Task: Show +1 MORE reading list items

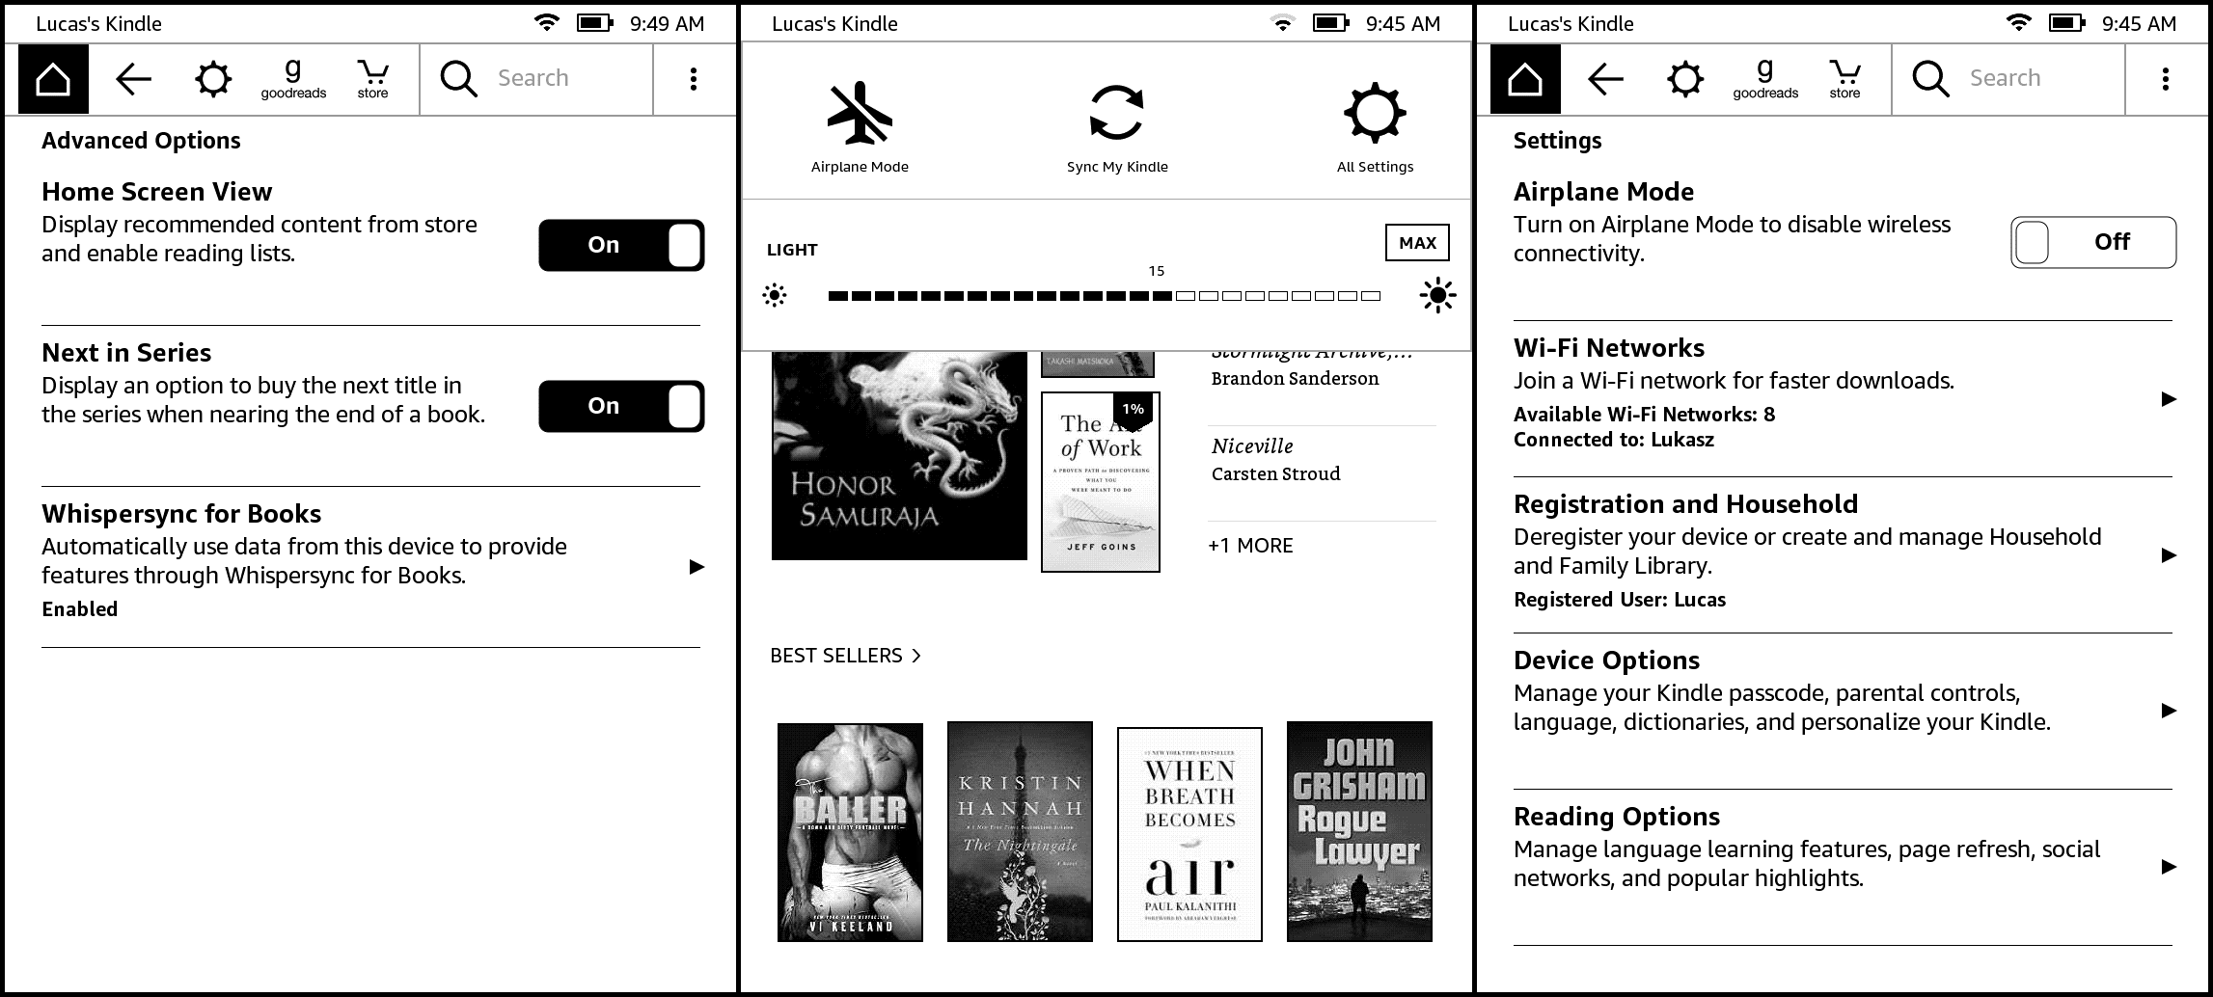Action: tap(1250, 546)
